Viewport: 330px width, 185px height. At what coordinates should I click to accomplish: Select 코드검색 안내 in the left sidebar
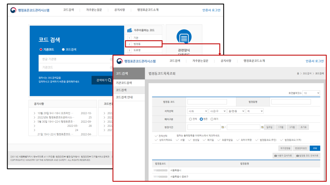point(129,97)
